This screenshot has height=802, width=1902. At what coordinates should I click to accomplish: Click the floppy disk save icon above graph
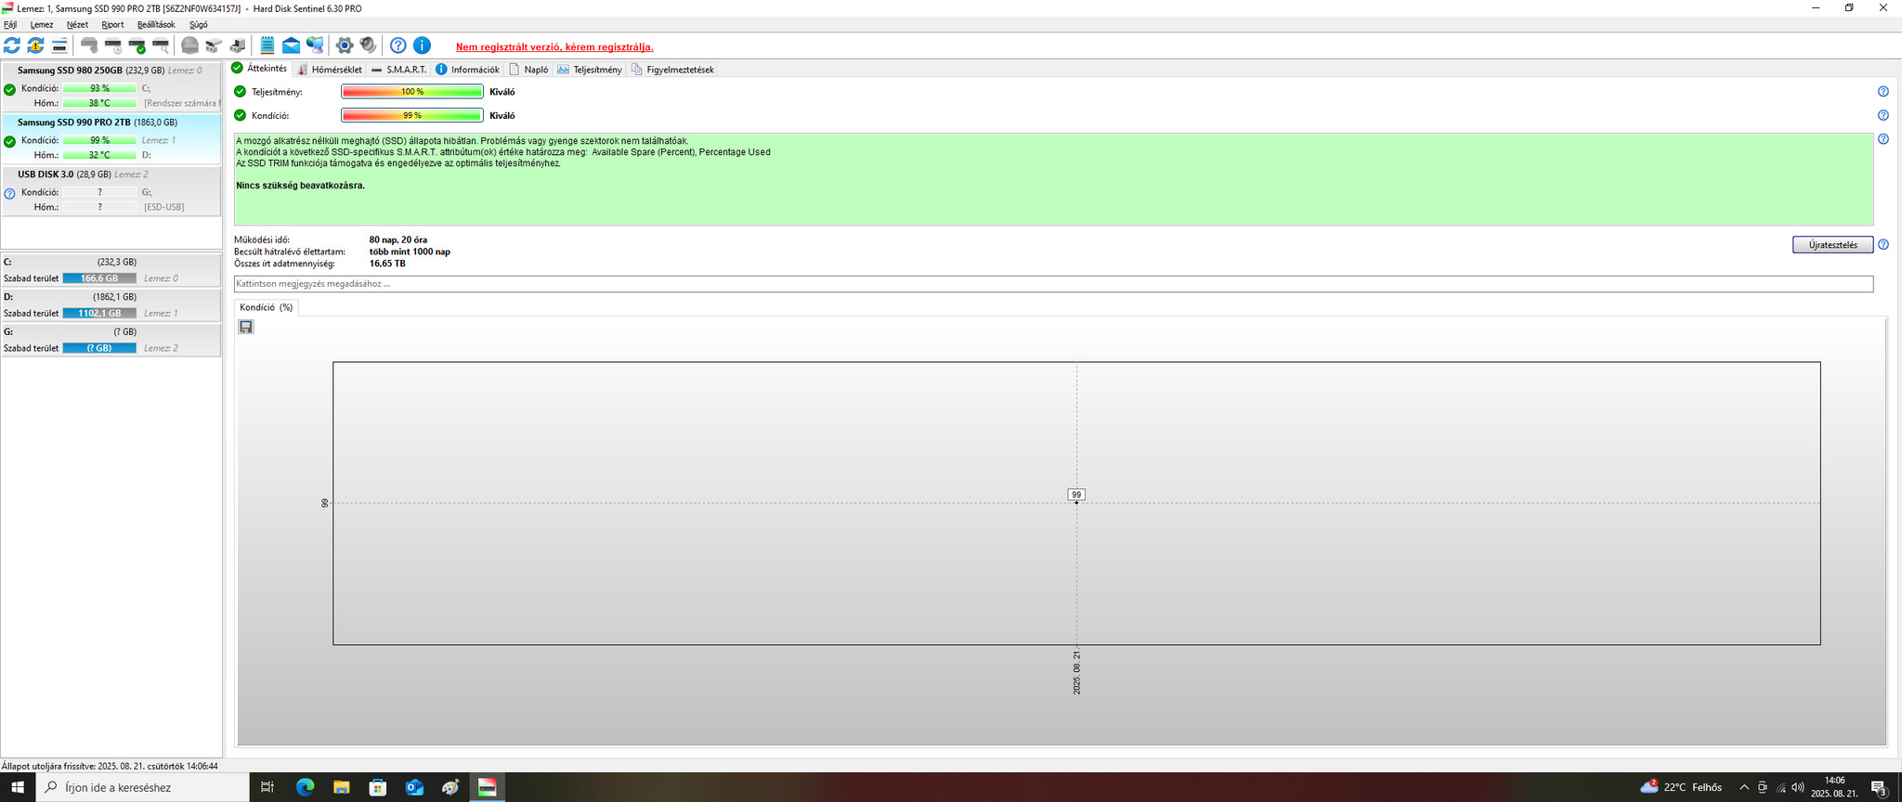[x=246, y=327]
